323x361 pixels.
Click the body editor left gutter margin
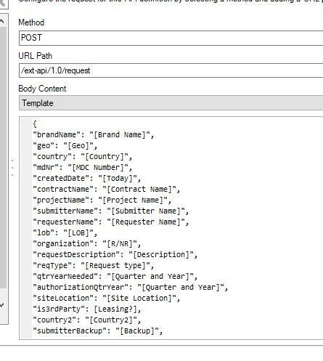(x=26, y=227)
